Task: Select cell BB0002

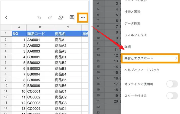Action: [40, 63]
